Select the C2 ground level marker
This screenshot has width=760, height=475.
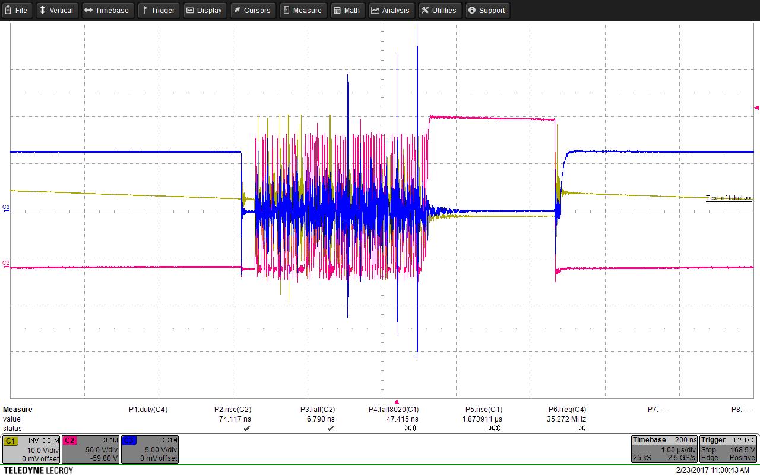6,264
